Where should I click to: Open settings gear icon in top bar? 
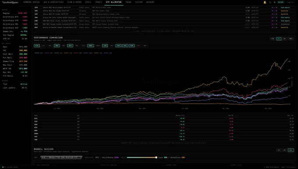coord(274,2)
